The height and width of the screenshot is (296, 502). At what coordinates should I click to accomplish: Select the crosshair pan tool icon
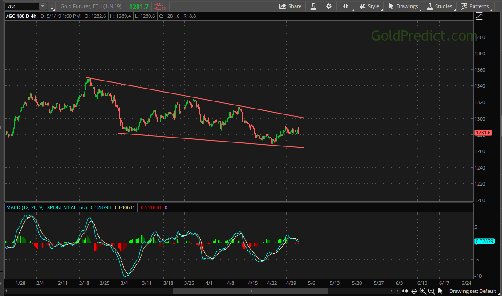[414, 291]
